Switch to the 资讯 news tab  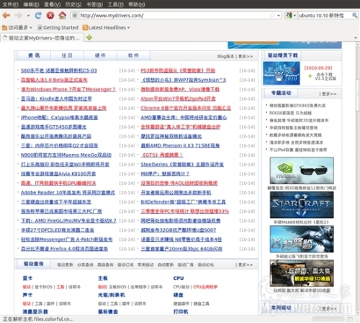click(34, 55)
